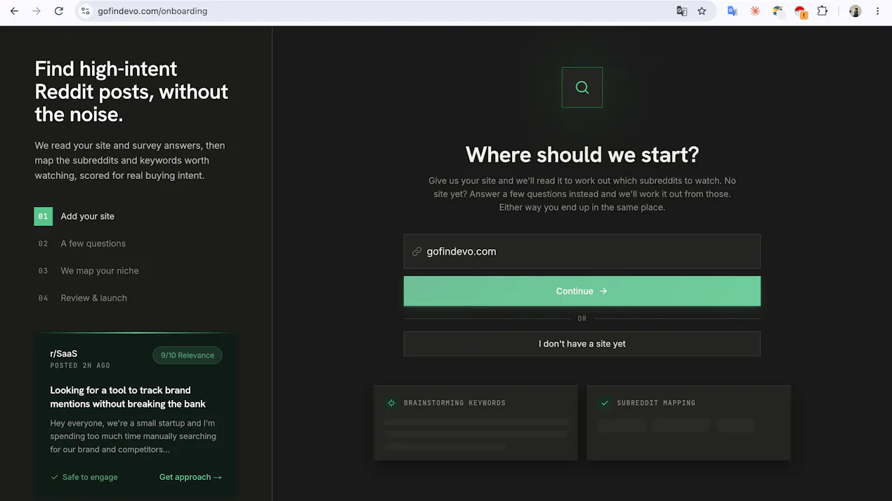892x501 pixels.
Task: Click the Get approach link
Action: [190, 477]
